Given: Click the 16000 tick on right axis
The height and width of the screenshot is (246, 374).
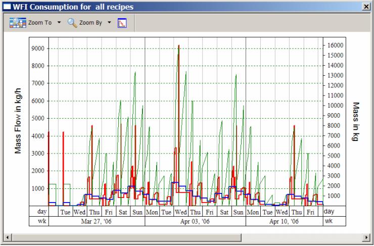Looking at the screenshot, I should tap(334, 45).
